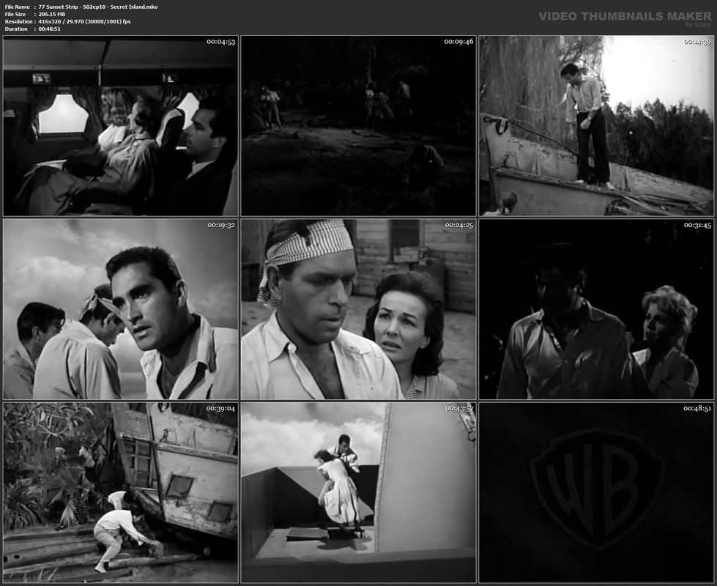Click the 'File Name' label
Screen dimensions: 717x586
18,7
